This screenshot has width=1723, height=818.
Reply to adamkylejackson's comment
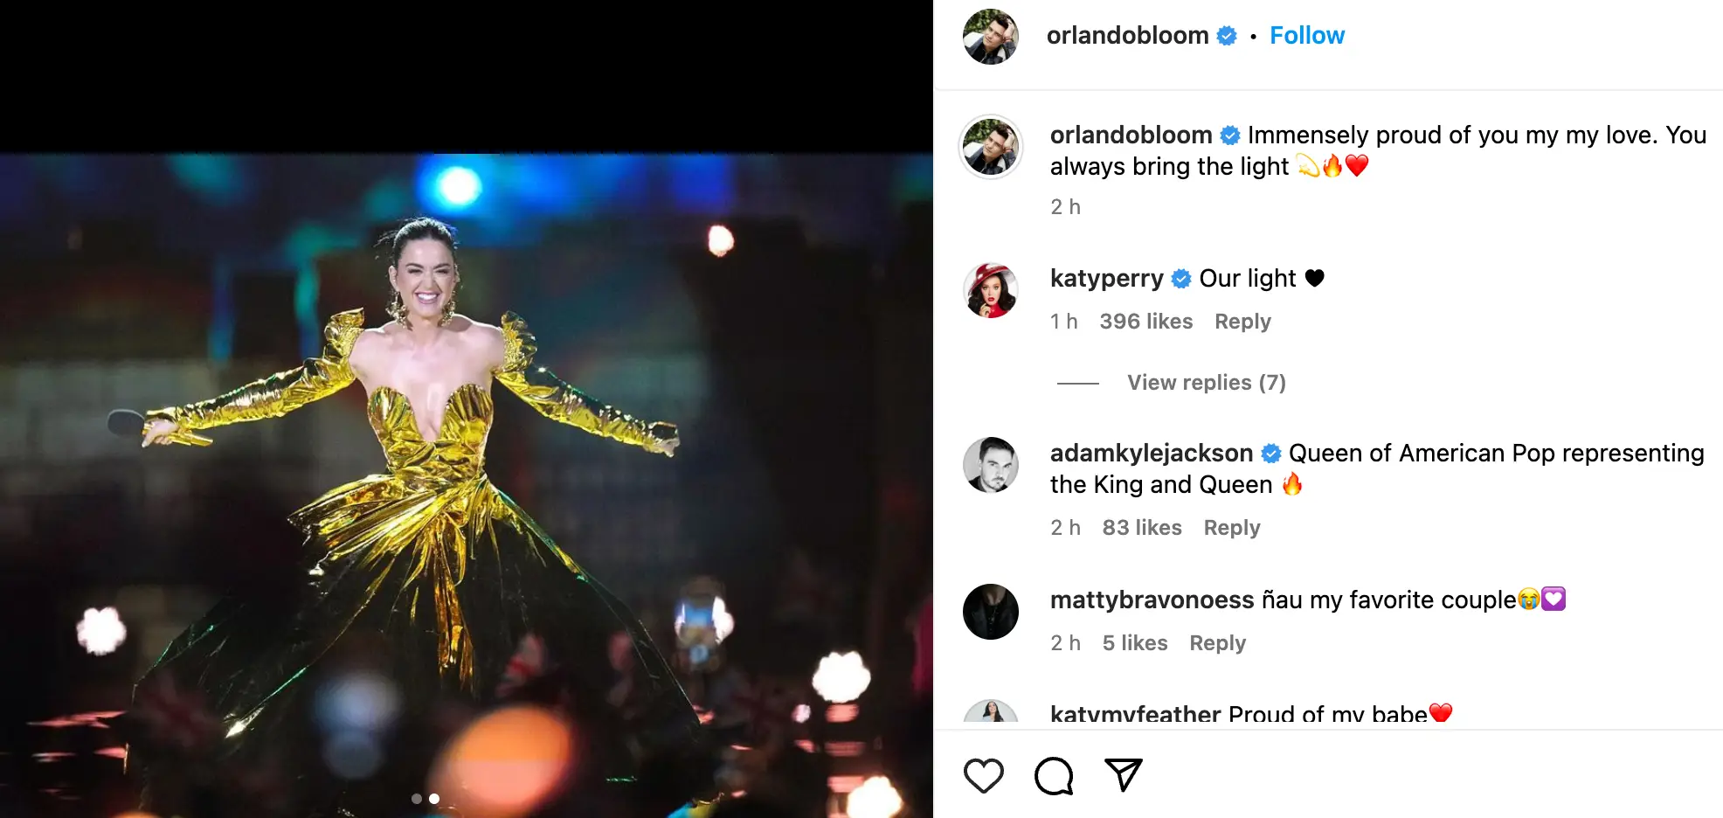tap(1231, 528)
